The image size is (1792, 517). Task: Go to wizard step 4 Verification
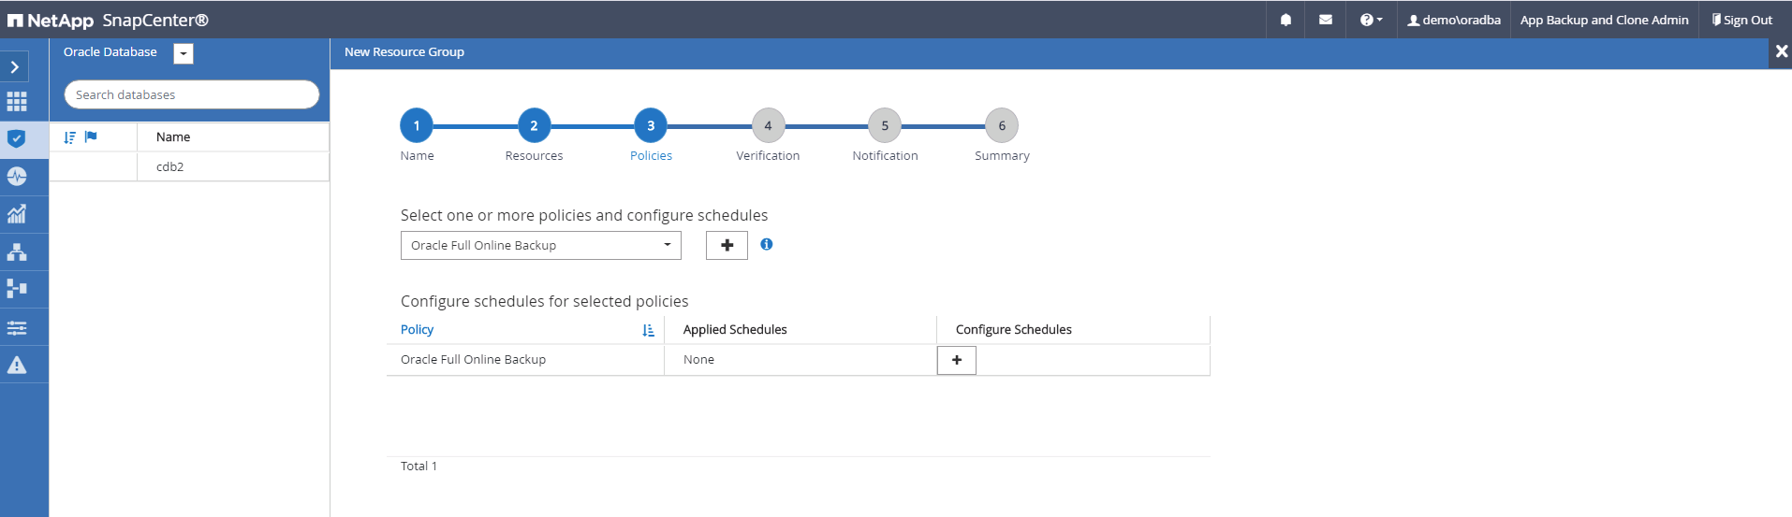(768, 126)
